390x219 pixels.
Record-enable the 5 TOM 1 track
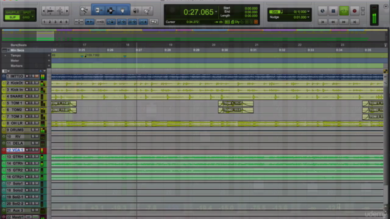pyautogui.click(x=27, y=103)
